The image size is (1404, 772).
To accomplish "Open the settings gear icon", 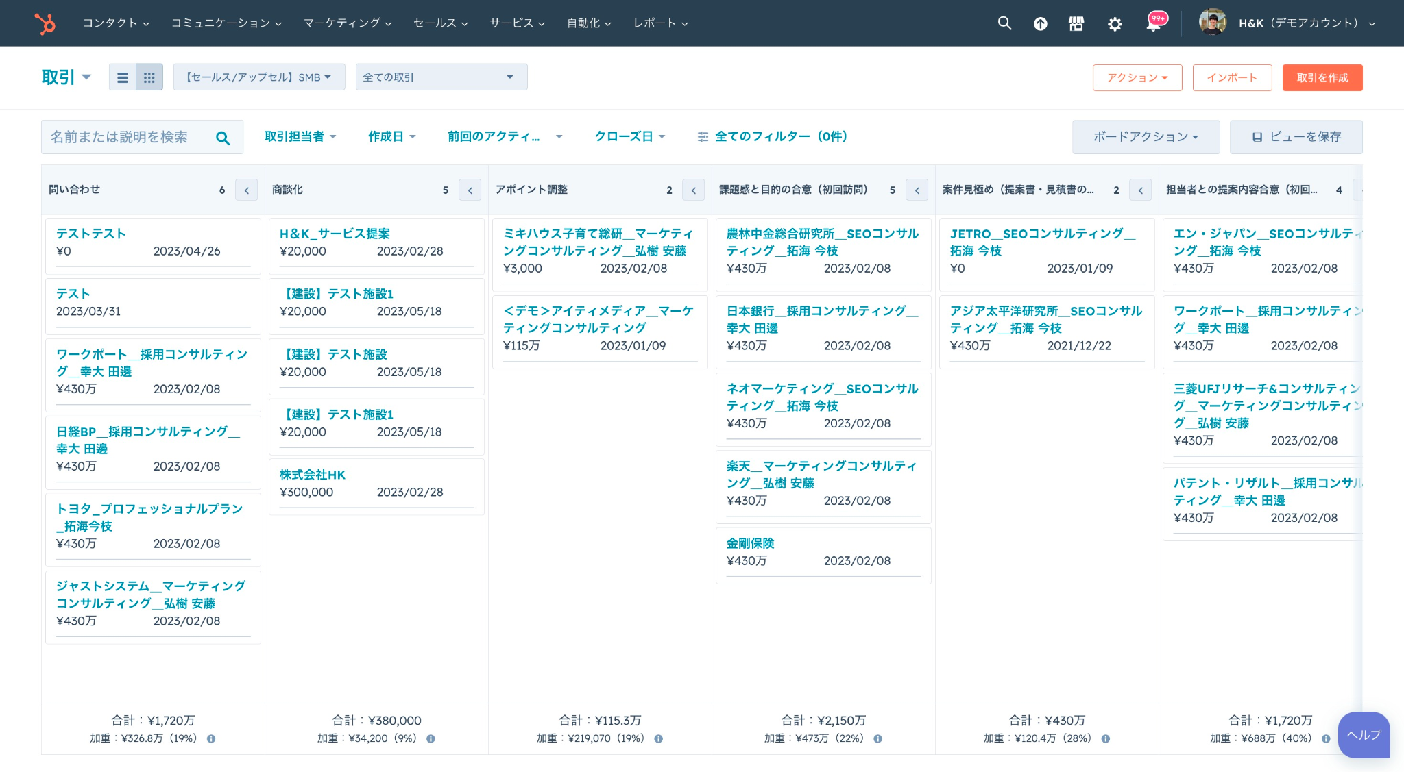I will [1115, 24].
